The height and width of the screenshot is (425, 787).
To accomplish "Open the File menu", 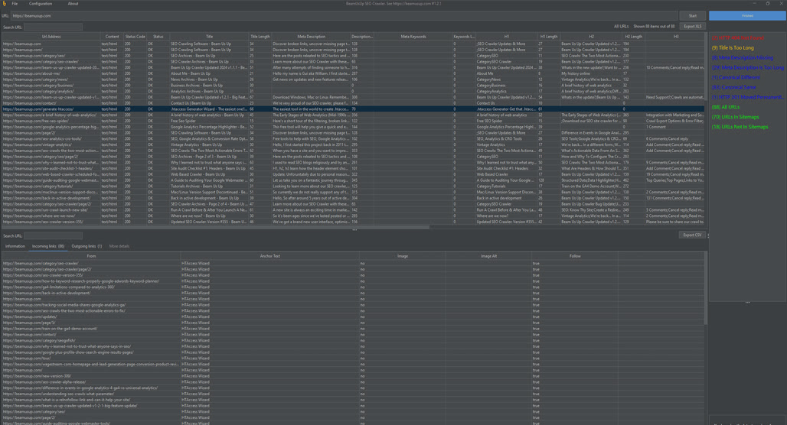I will click(x=15, y=4).
